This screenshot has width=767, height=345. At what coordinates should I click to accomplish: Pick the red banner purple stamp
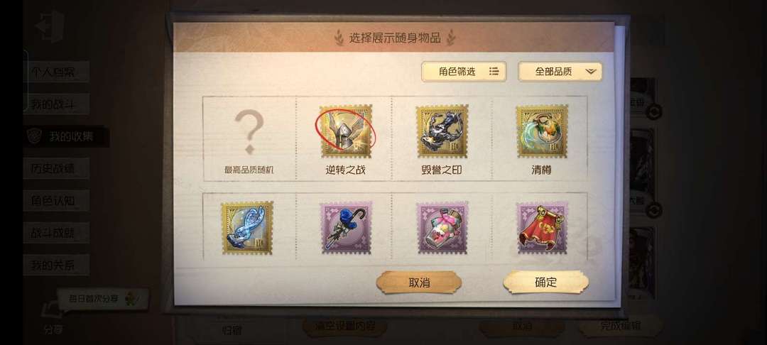pyautogui.click(x=542, y=228)
